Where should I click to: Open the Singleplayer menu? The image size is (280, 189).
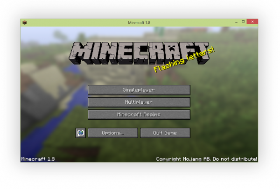coord(139,90)
